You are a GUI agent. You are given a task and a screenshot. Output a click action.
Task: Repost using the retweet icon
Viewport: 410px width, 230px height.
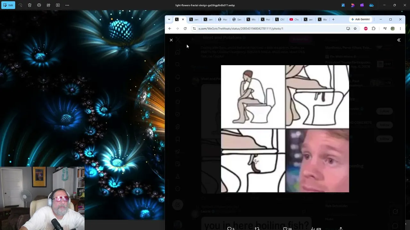257,228
